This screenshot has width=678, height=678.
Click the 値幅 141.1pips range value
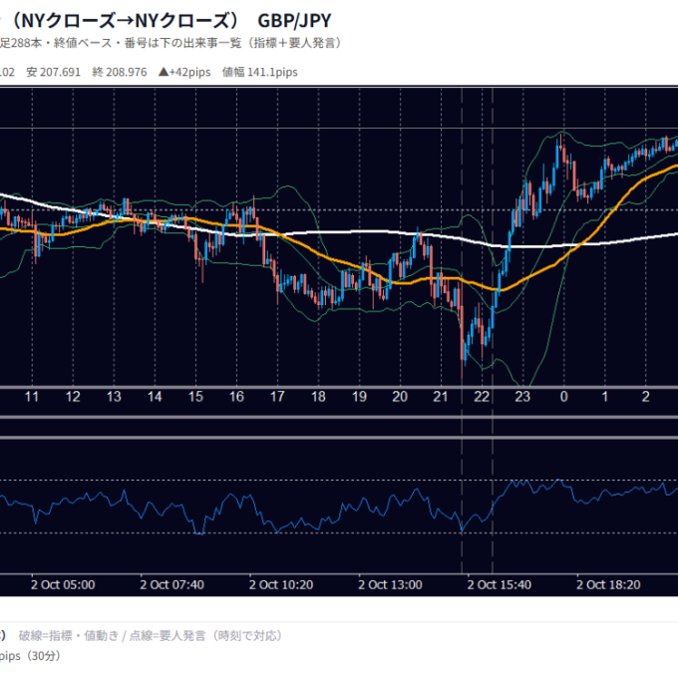click(x=260, y=72)
